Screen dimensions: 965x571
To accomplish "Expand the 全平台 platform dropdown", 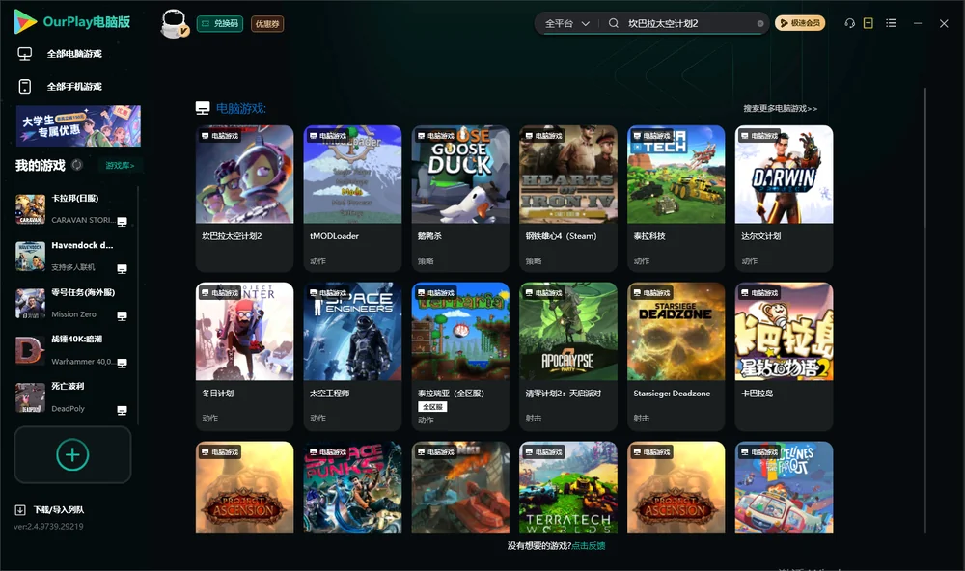I will (x=566, y=23).
